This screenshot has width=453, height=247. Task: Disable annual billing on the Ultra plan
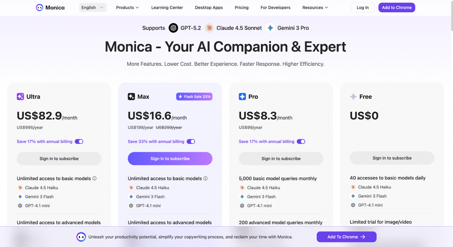click(x=79, y=142)
